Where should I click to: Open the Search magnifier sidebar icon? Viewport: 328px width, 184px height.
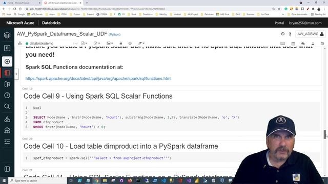7,106
